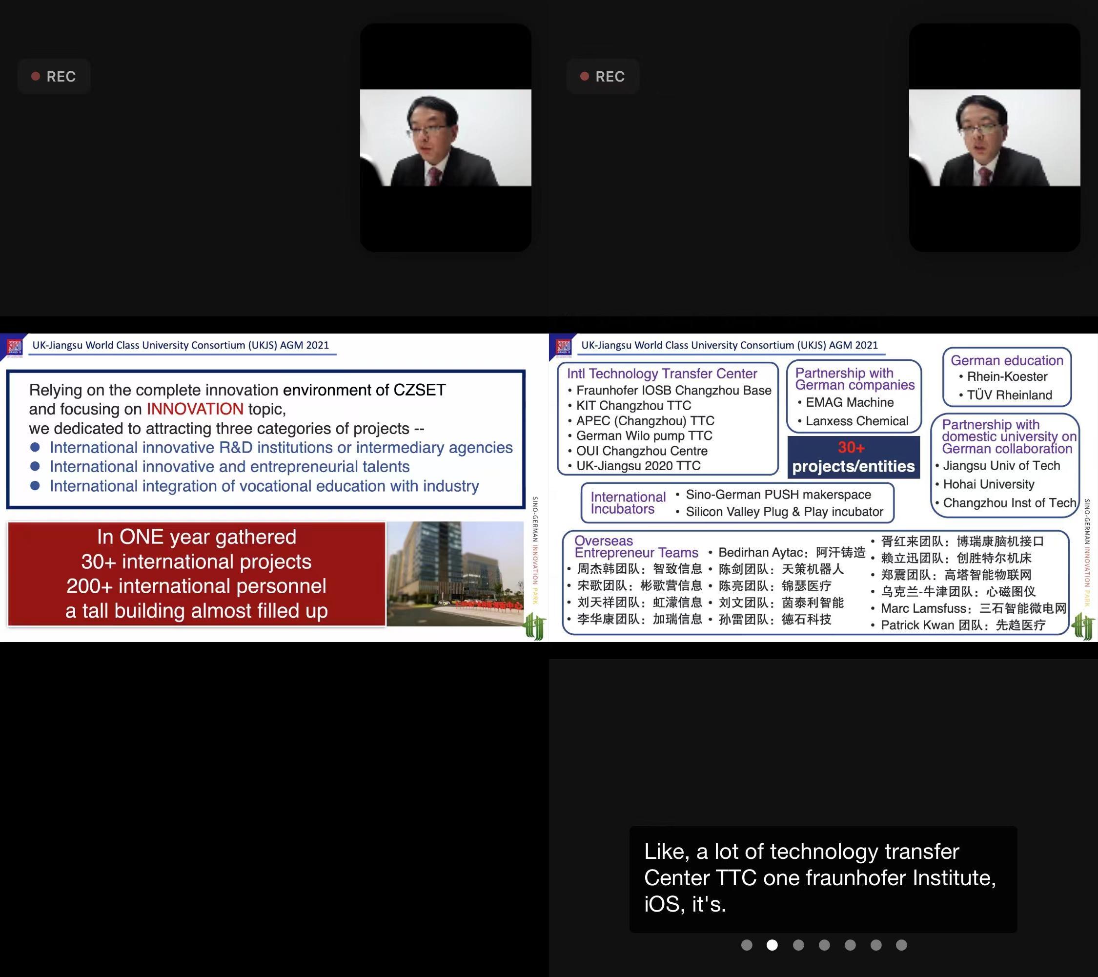The height and width of the screenshot is (977, 1098).
Task: Jump to the last page dot
Action: click(901, 945)
